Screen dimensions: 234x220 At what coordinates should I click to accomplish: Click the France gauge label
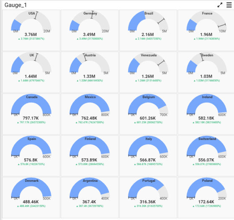pyautogui.click(x=207, y=13)
